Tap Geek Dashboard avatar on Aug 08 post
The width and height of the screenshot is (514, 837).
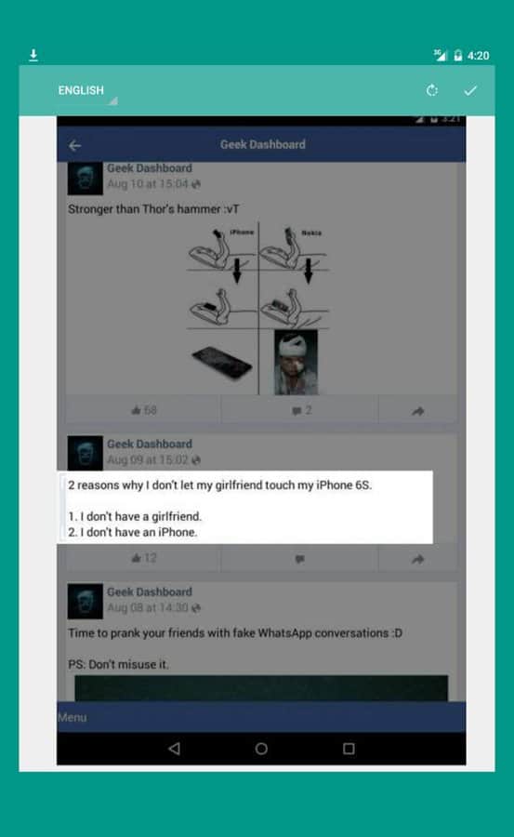click(86, 601)
